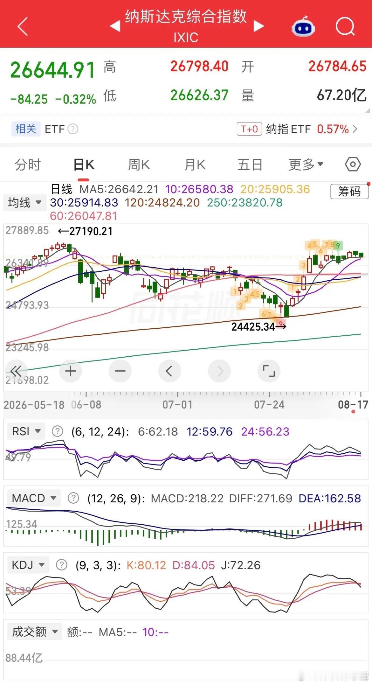The image size is (372, 685).
Task: Open the RSI indicator dropdown
Action: pyautogui.click(x=26, y=431)
